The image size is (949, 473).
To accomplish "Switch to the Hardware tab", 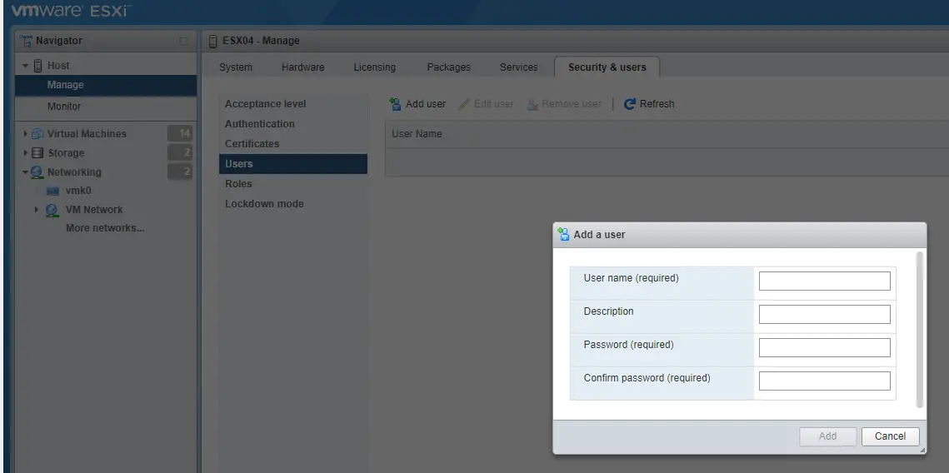I will (302, 67).
